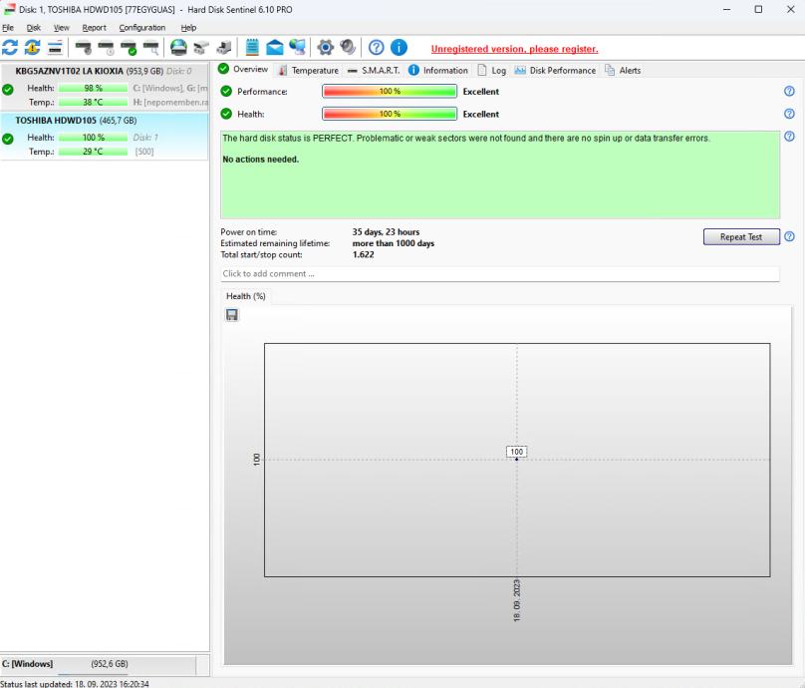Click the green check icon next to Performance
The image size is (805, 688).
click(226, 91)
